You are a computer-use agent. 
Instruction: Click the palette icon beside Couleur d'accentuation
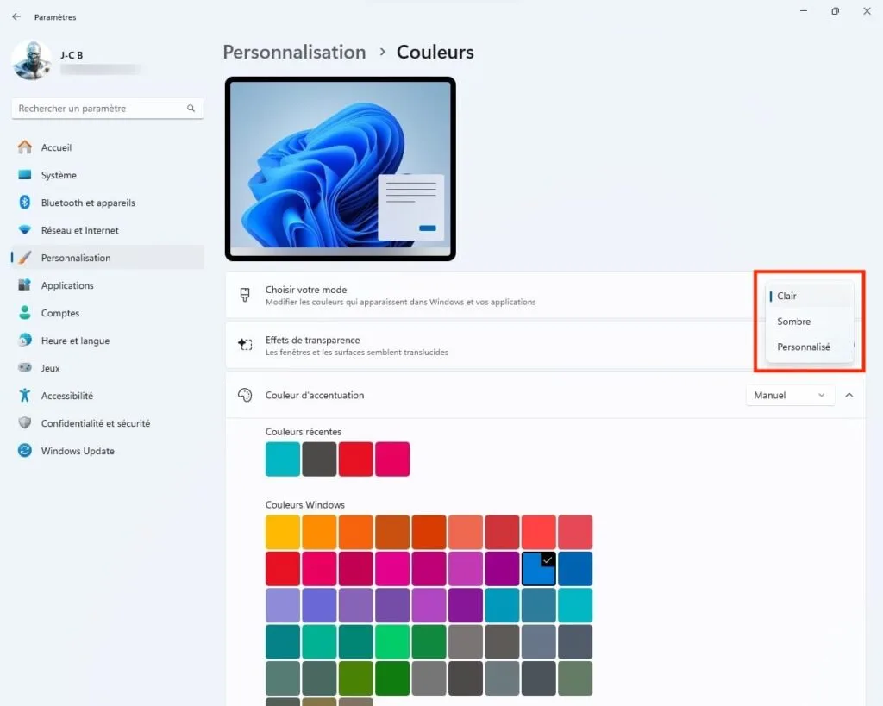(245, 395)
